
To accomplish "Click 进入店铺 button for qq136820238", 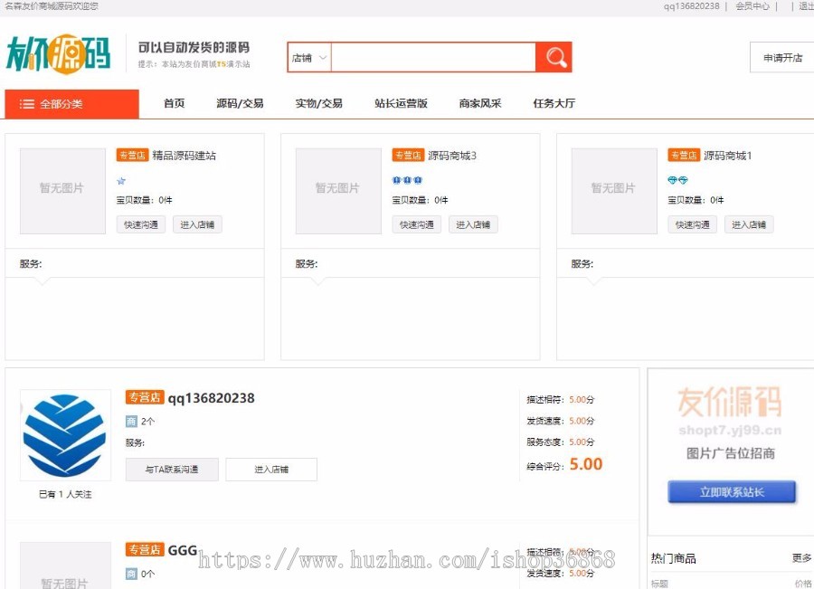I will pos(271,469).
